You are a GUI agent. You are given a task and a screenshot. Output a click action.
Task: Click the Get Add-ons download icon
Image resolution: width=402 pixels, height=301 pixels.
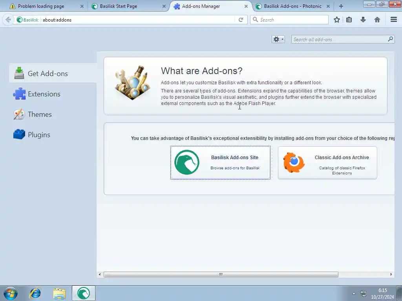19,73
